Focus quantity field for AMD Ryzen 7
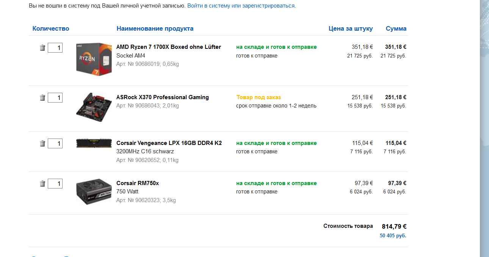This screenshot has width=489, height=257. (x=55, y=48)
